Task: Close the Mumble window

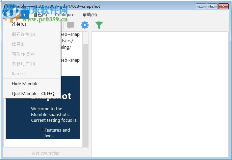Action: [x=224, y=6]
